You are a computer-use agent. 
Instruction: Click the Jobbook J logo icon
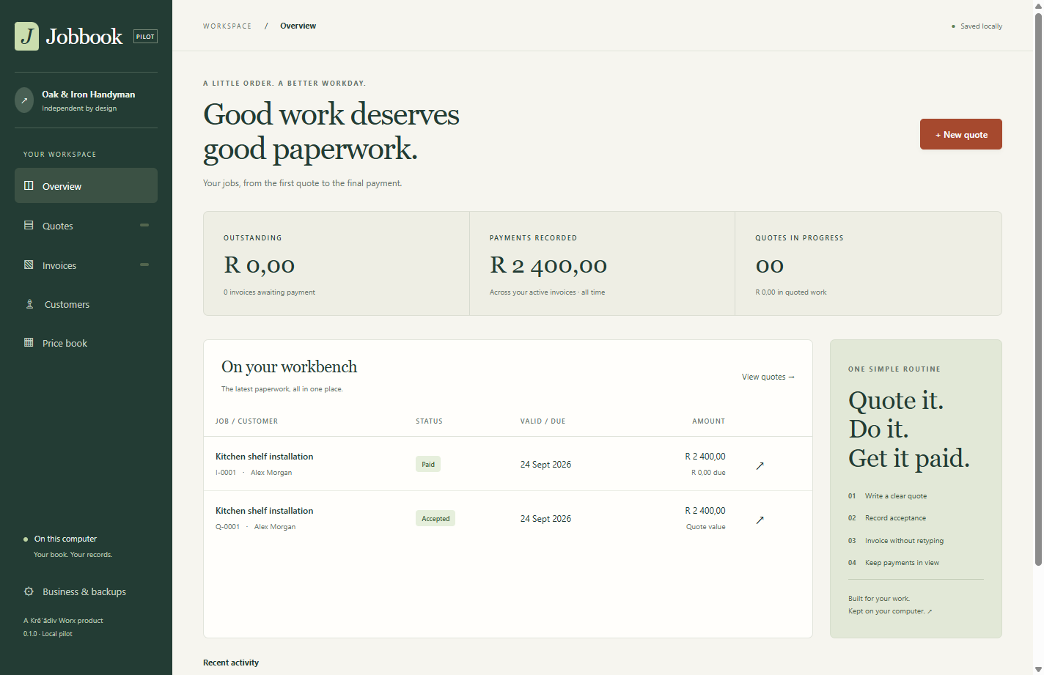point(27,36)
